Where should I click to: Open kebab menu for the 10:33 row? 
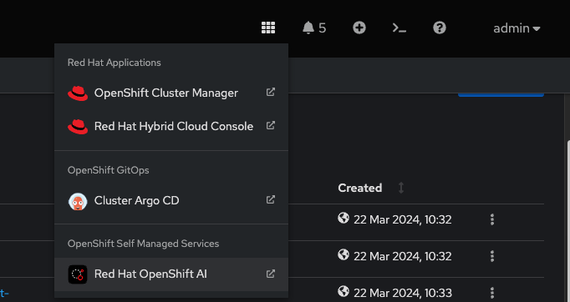(492, 293)
